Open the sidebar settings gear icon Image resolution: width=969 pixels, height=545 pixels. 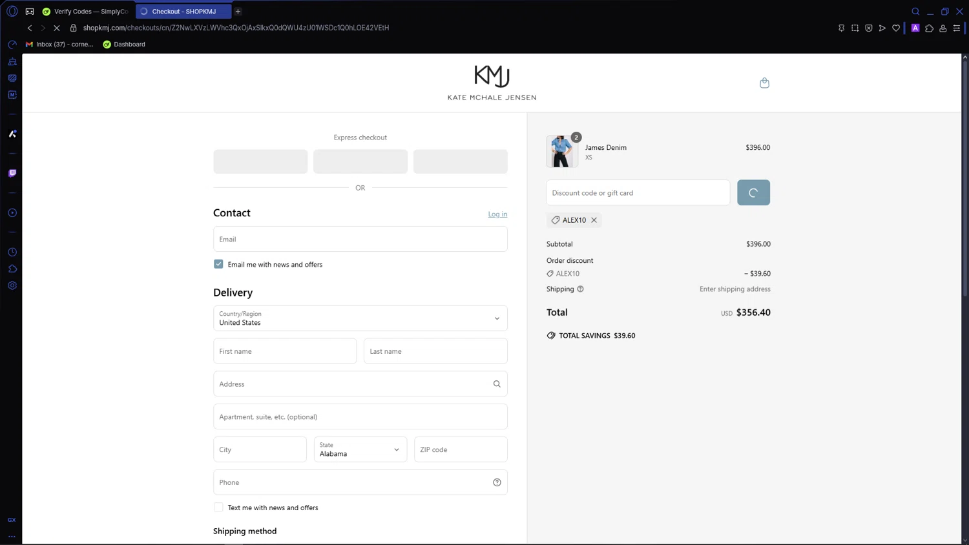[12, 285]
